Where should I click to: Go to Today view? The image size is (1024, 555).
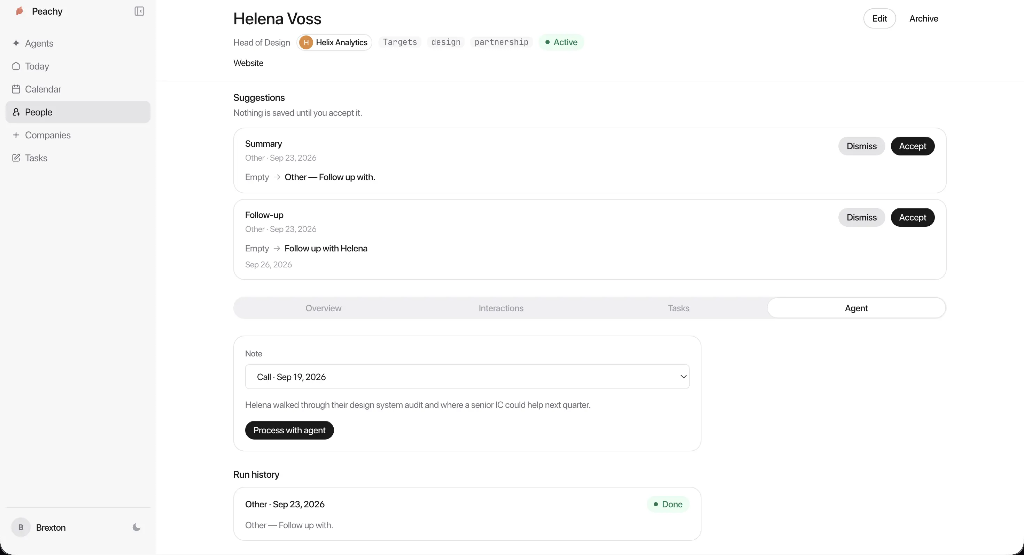coord(78,66)
